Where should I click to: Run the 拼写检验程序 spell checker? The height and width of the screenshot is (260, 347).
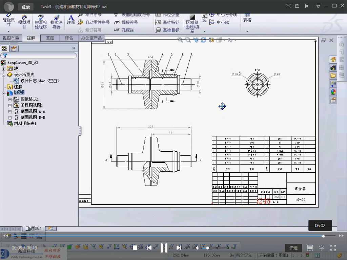click(x=41, y=22)
